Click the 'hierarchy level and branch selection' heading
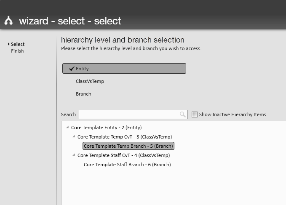 point(123,40)
